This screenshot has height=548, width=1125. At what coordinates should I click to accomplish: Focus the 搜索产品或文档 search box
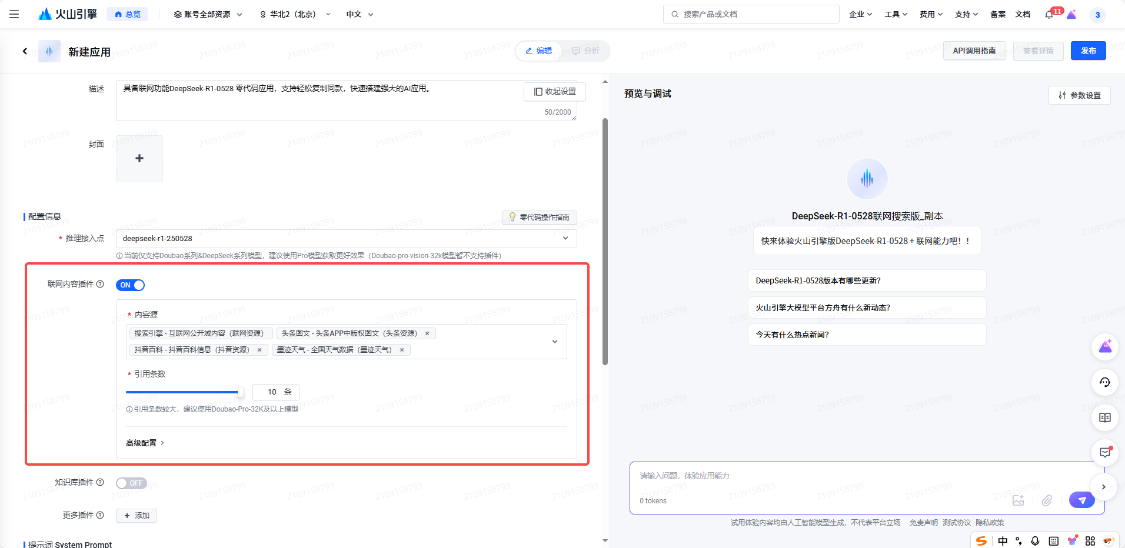coord(751,14)
